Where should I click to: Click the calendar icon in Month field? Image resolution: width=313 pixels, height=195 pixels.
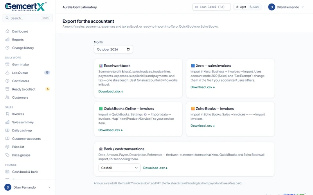[x=128, y=49]
